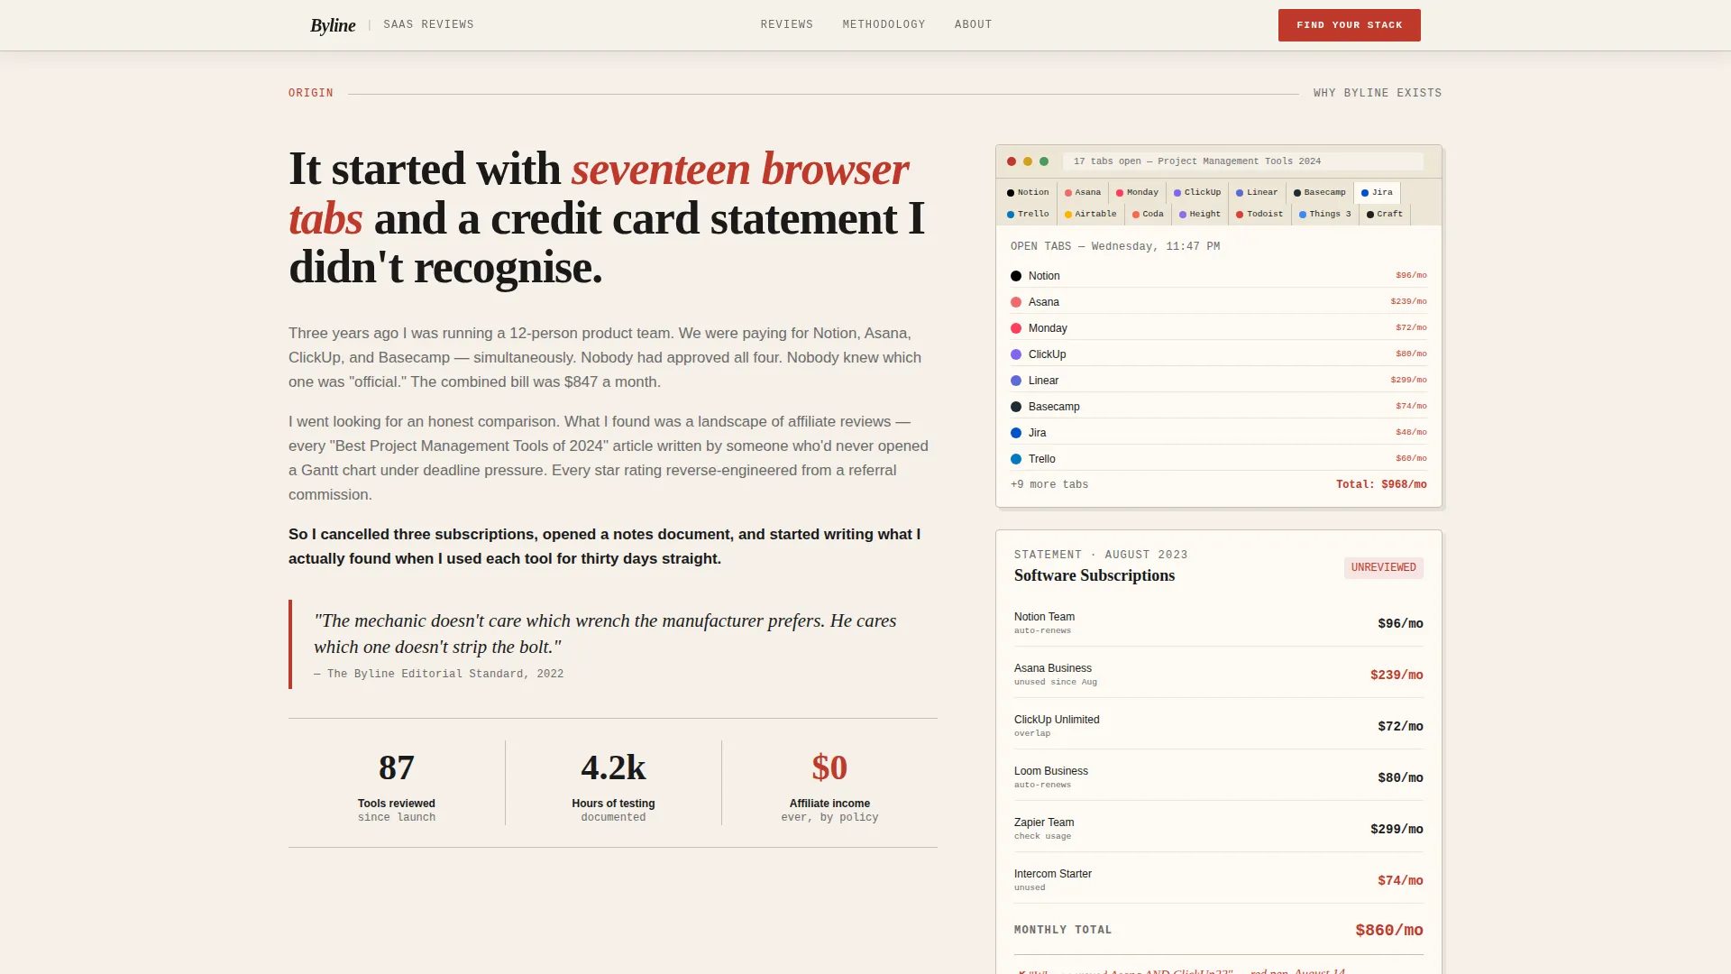The image size is (1731, 974).
Task: Click 'Total: $968/mo' in tabs list
Action: click(1381, 484)
